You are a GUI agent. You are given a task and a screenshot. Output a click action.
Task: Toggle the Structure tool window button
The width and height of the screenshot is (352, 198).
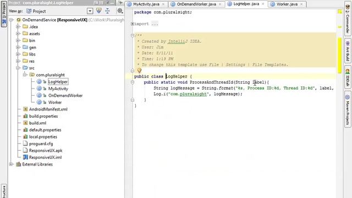tap(4, 191)
